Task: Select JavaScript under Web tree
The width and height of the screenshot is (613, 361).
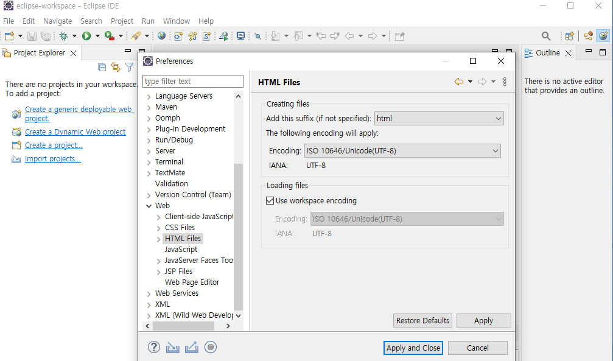Action: [181, 249]
